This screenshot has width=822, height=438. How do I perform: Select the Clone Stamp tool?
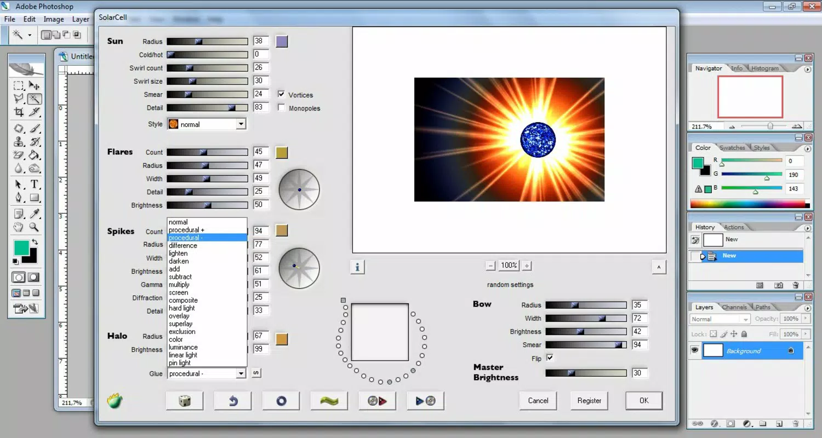coord(19,141)
